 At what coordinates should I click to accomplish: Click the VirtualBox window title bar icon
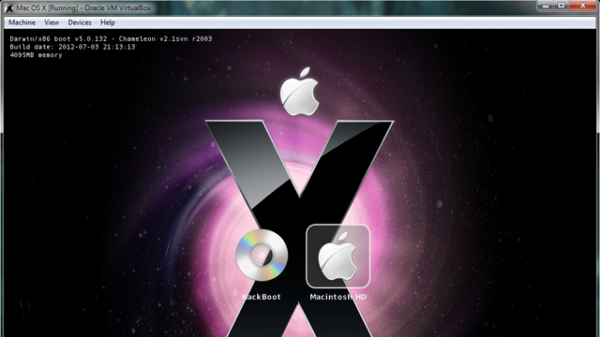click(x=8, y=7)
